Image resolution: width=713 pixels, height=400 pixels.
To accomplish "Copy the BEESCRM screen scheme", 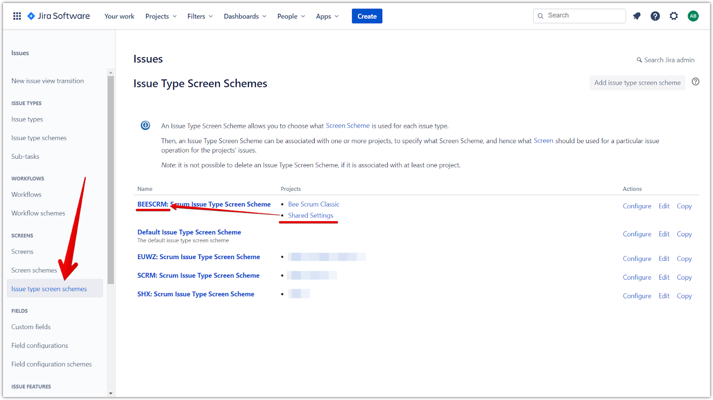I will tap(684, 206).
